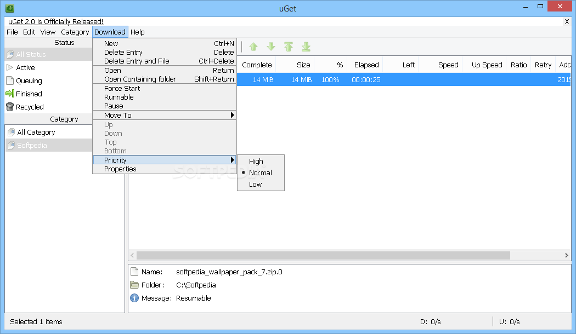Click the U: 0/s upload speed status
The width and height of the screenshot is (576, 334).
click(x=509, y=321)
